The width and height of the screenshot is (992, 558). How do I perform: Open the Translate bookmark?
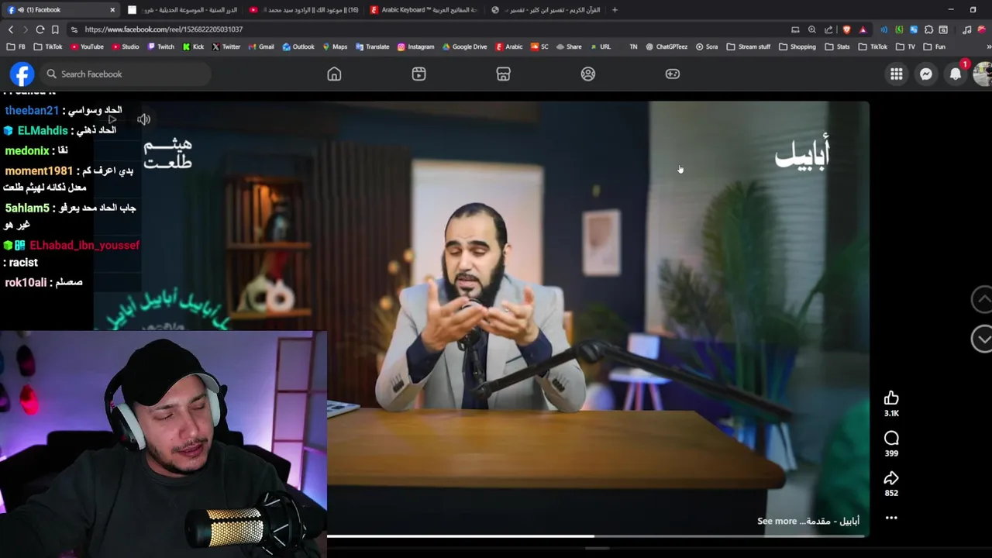[372, 46]
